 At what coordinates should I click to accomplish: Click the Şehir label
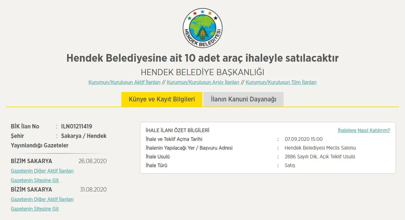[17, 136]
